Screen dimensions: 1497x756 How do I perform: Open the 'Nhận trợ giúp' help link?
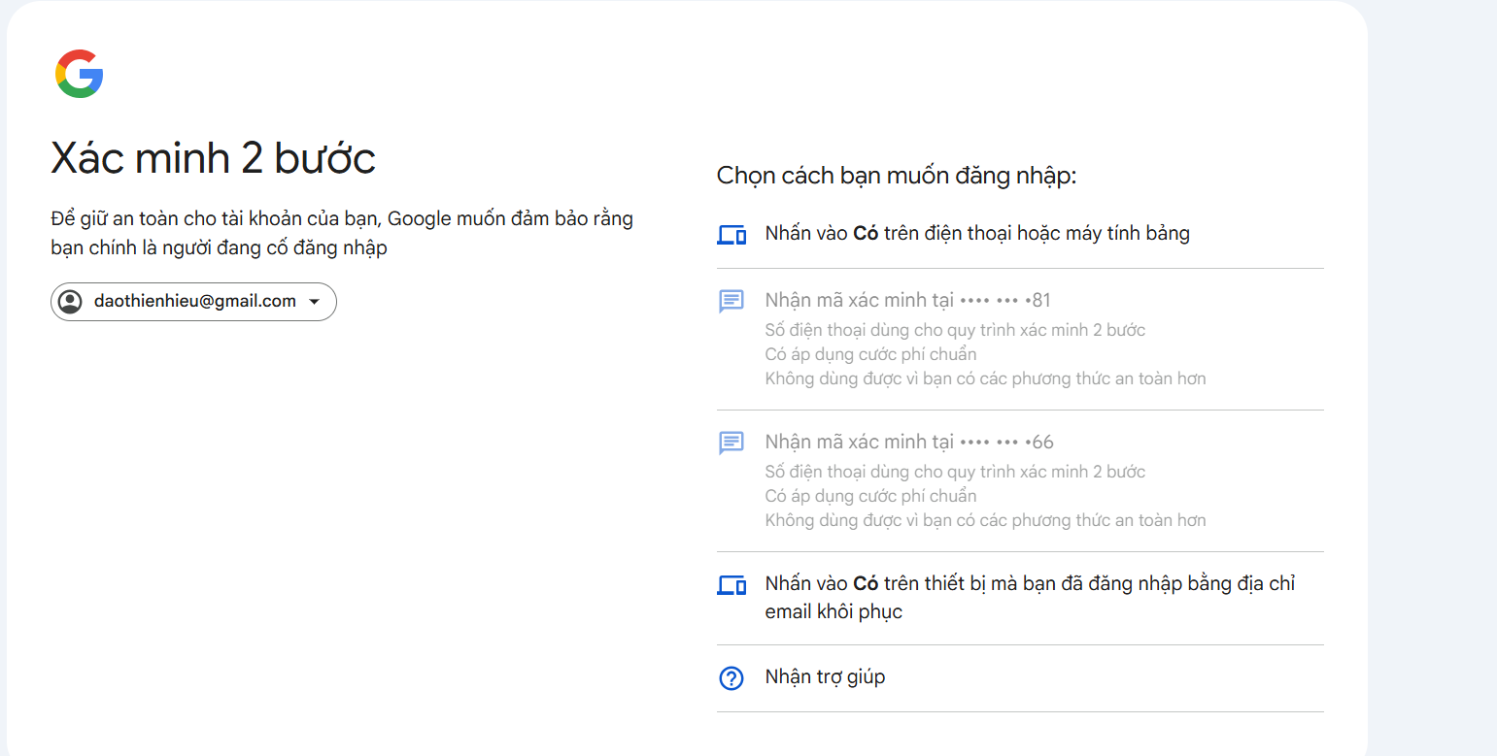coord(825,677)
